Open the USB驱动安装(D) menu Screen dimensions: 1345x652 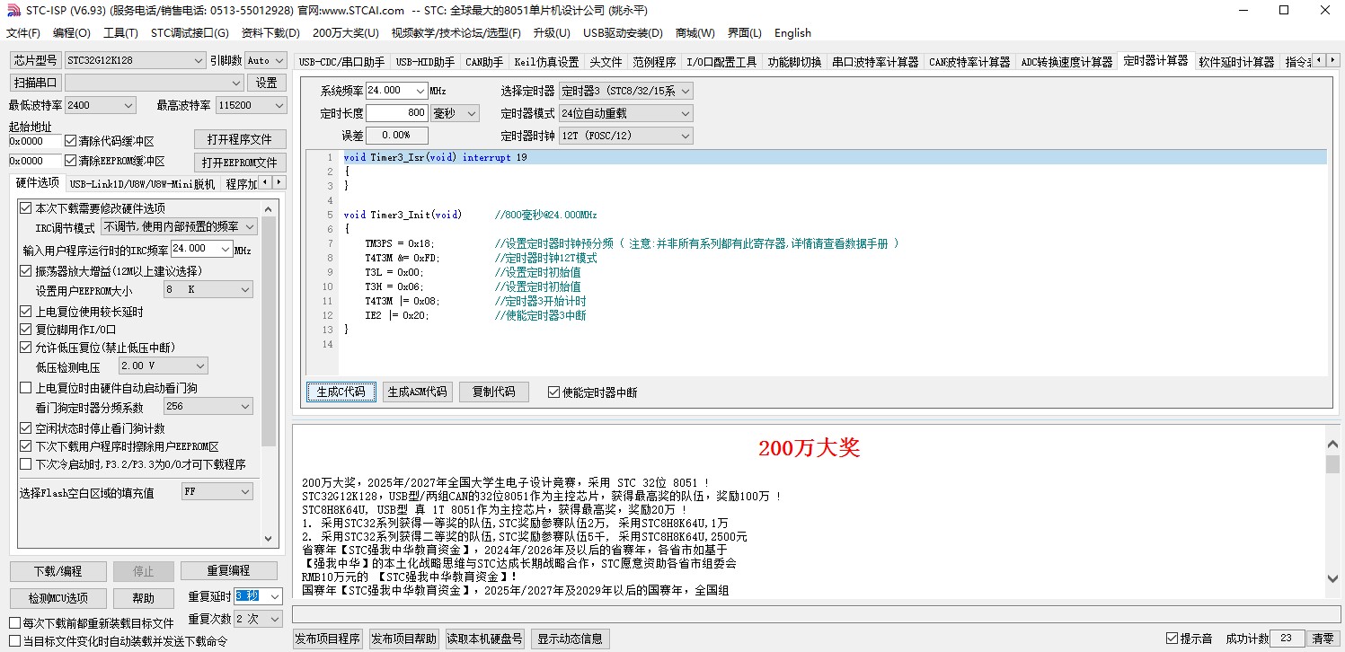coord(623,33)
